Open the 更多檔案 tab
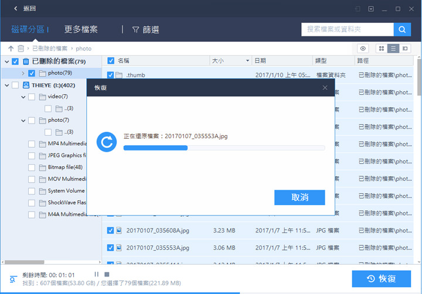This screenshot has height=294, width=422. 81,29
